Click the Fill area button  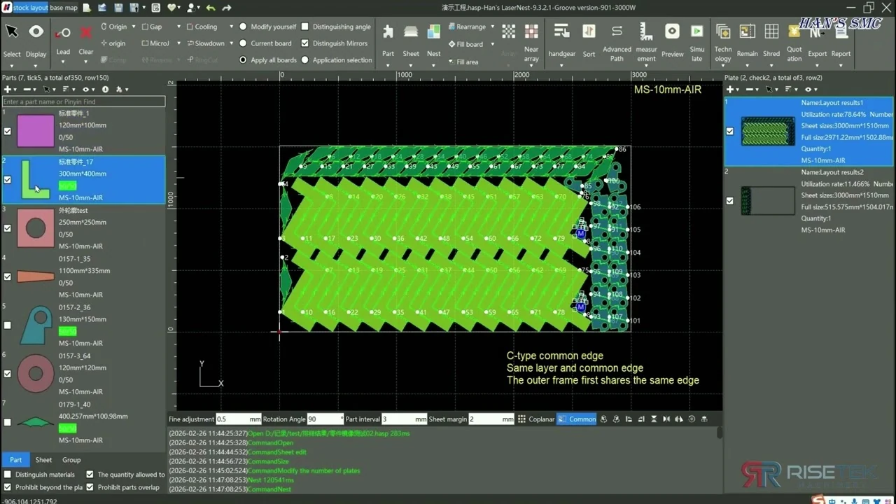(x=463, y=62)
